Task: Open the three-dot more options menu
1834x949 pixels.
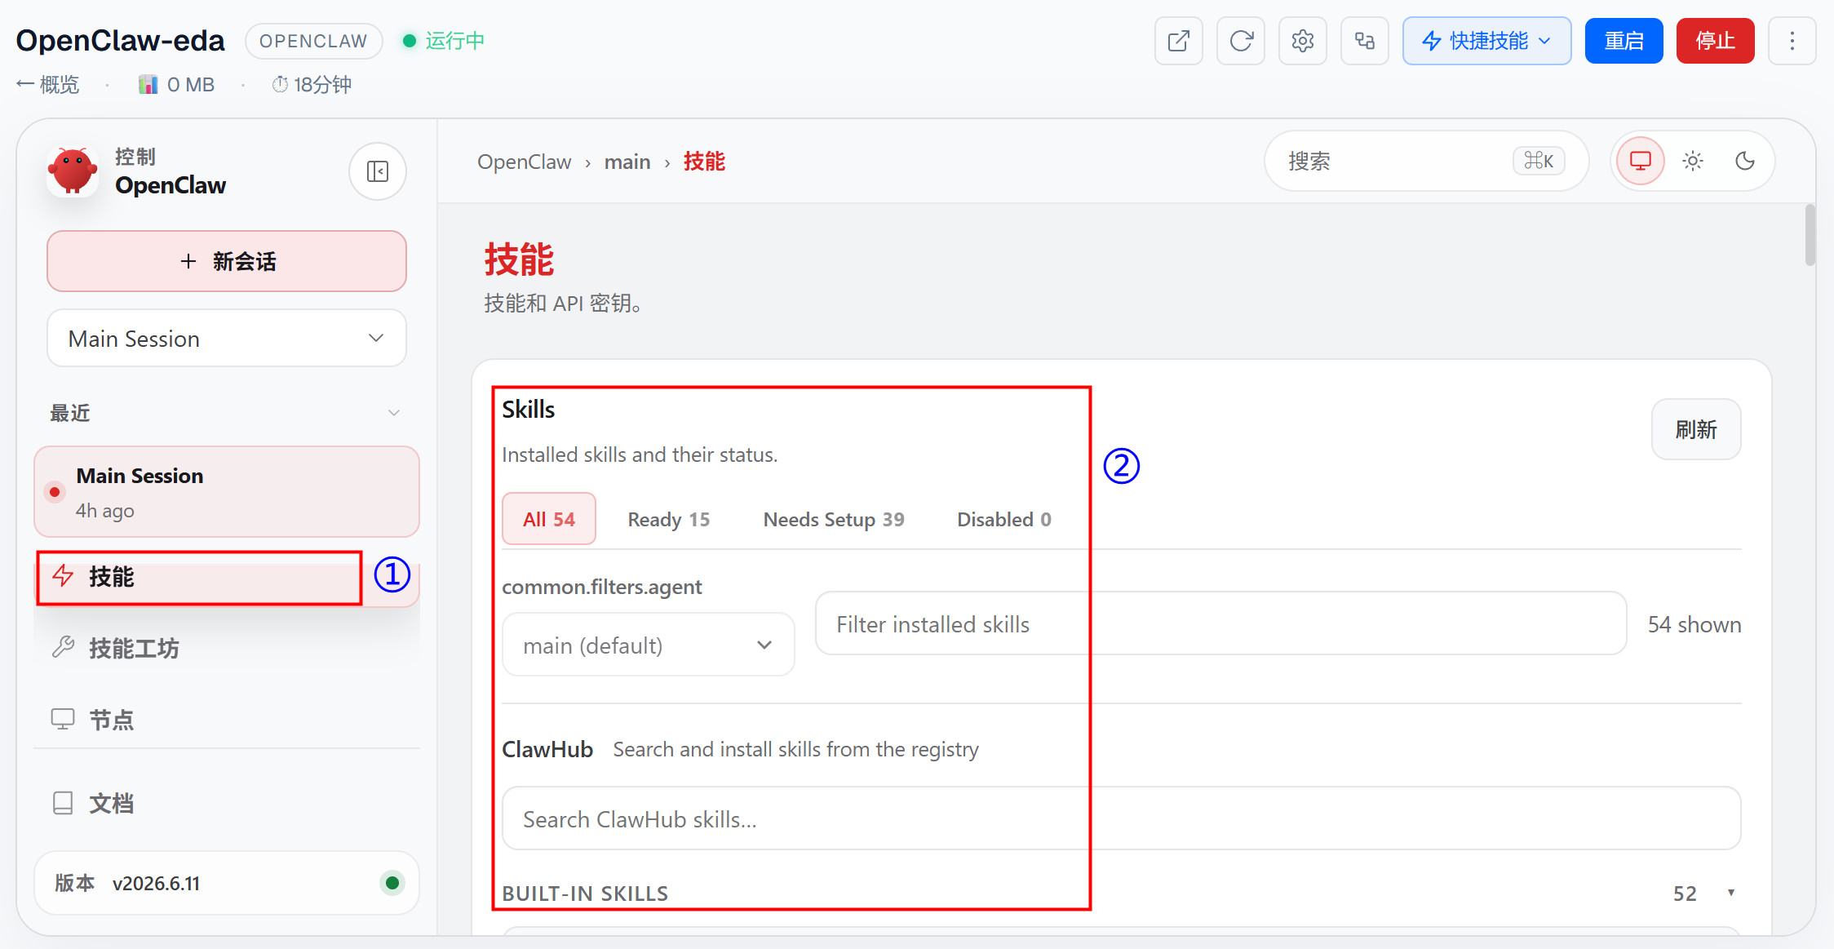Action: point(1792,41)
